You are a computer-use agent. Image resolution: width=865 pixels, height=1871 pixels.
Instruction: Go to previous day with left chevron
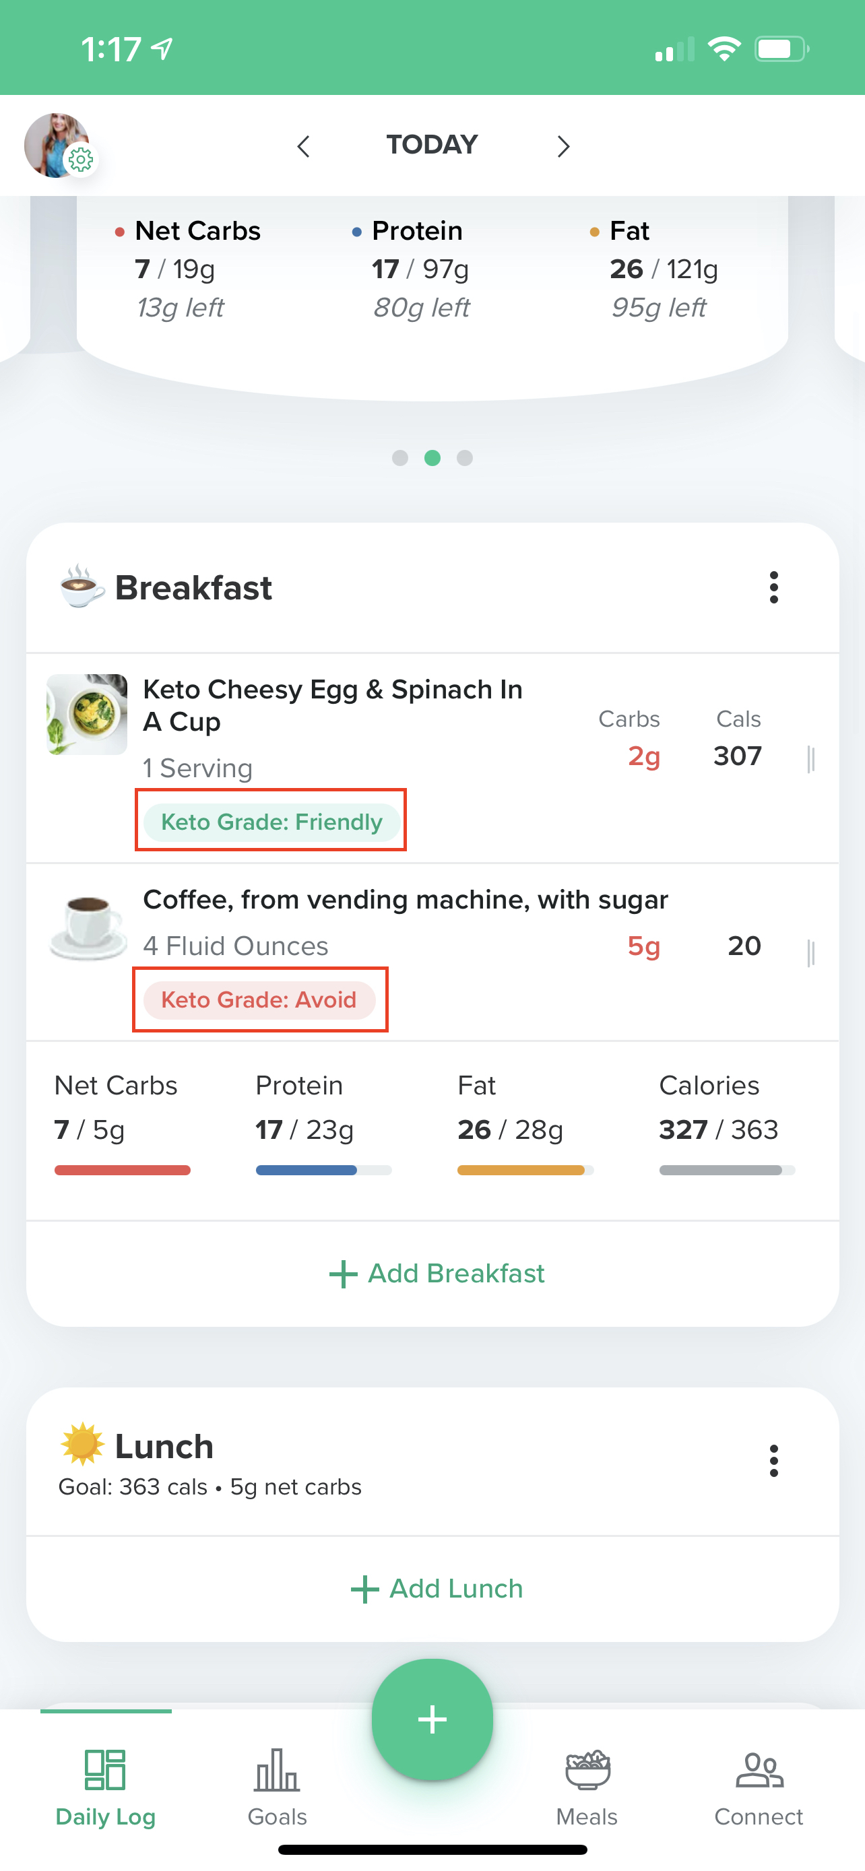pyautogui.click(x=304, y=146)
